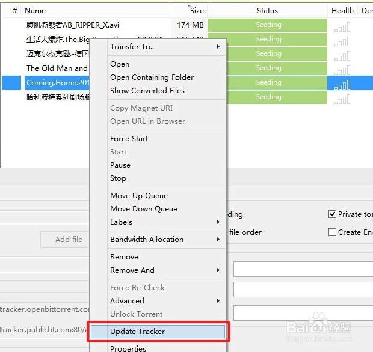Click Seeding progress bar of first torrent
The width and height of the screenshot is (373, 352).
[x=268, y=25]
